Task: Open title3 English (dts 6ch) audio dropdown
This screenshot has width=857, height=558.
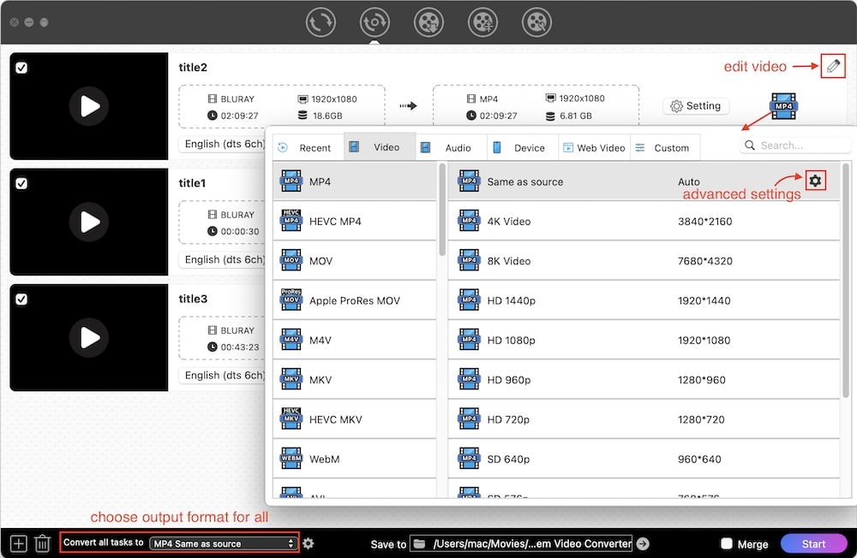Action: click(x=223, y=375)
